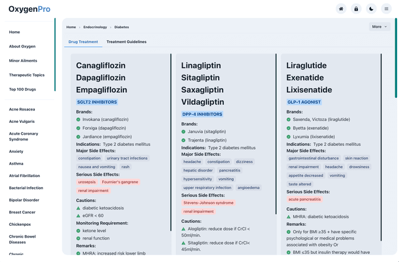Open Minor Ailments in sidebar
This screenshot has width=399, height=262.
[x=23, y=61]
